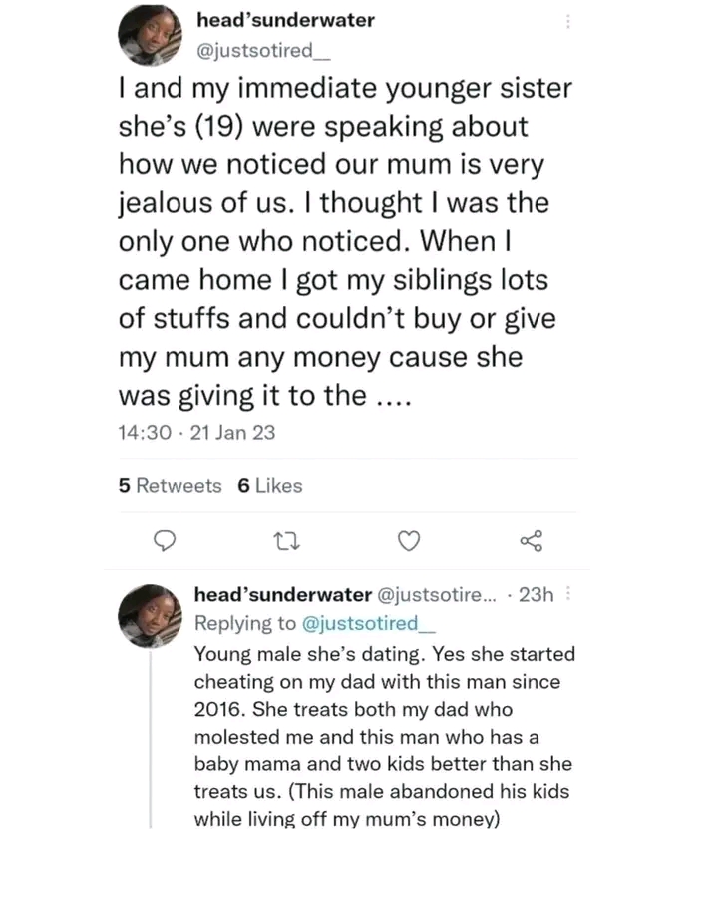Click the profile avatar on the reply tweet

(150, 616)
